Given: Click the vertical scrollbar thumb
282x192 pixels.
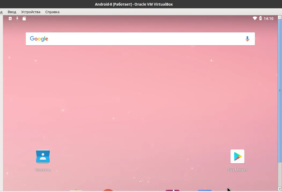Looking at the screenshot, I should [x=280, y=91].
